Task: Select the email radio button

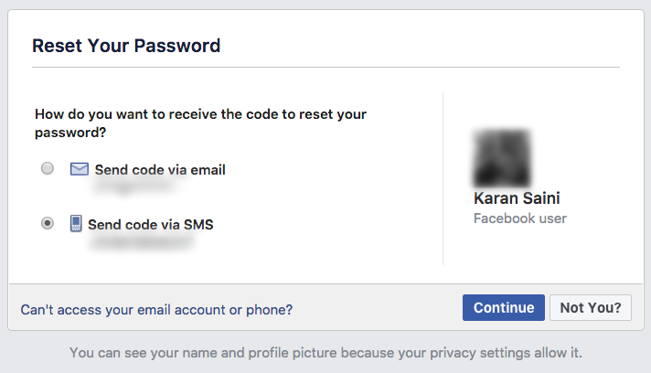Action: (48, 169)
